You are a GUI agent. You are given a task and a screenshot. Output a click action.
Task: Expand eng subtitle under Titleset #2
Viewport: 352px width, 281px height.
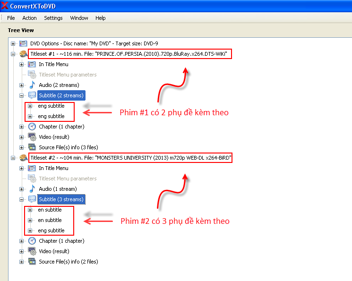pos(30,230)
